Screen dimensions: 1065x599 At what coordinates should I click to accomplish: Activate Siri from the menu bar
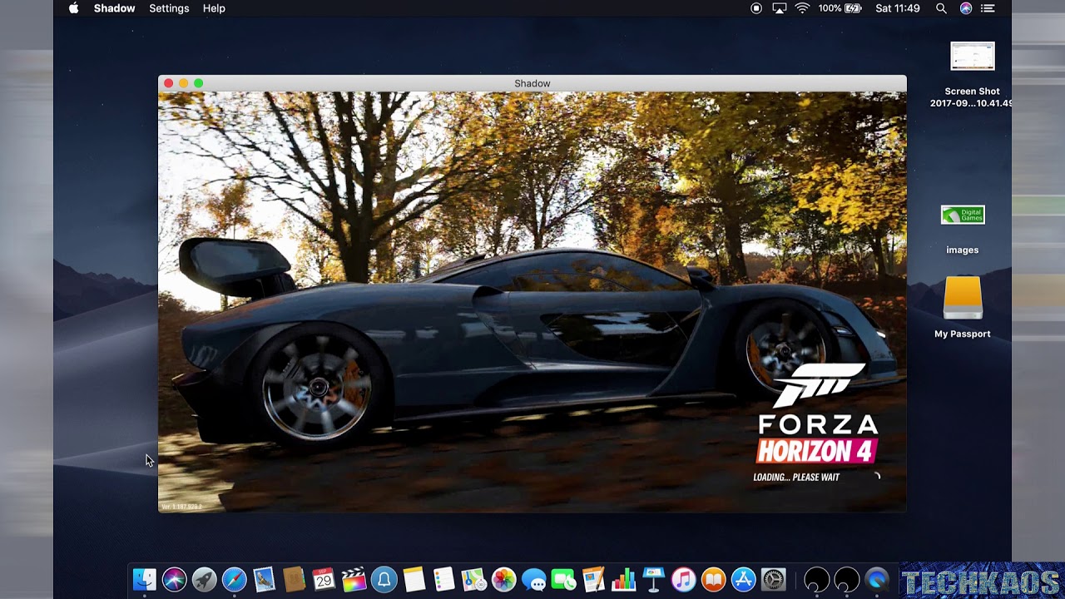[965, 8]
